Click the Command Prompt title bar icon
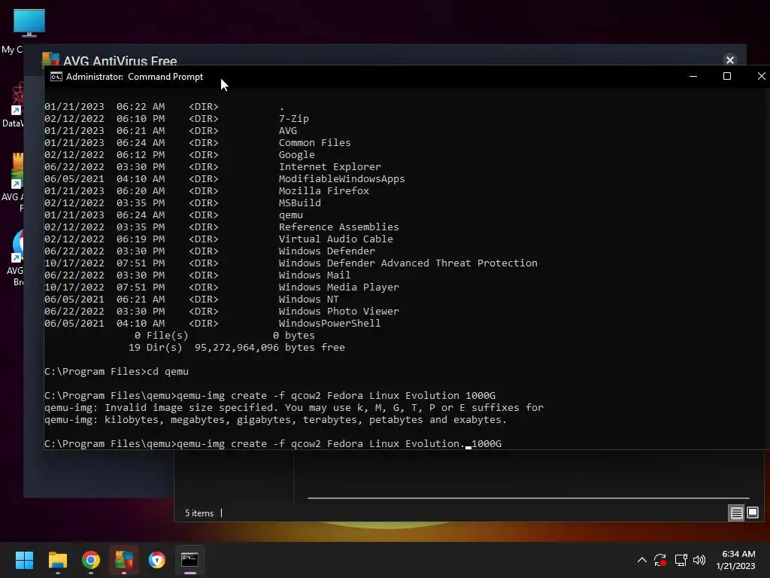 [56, 77]
